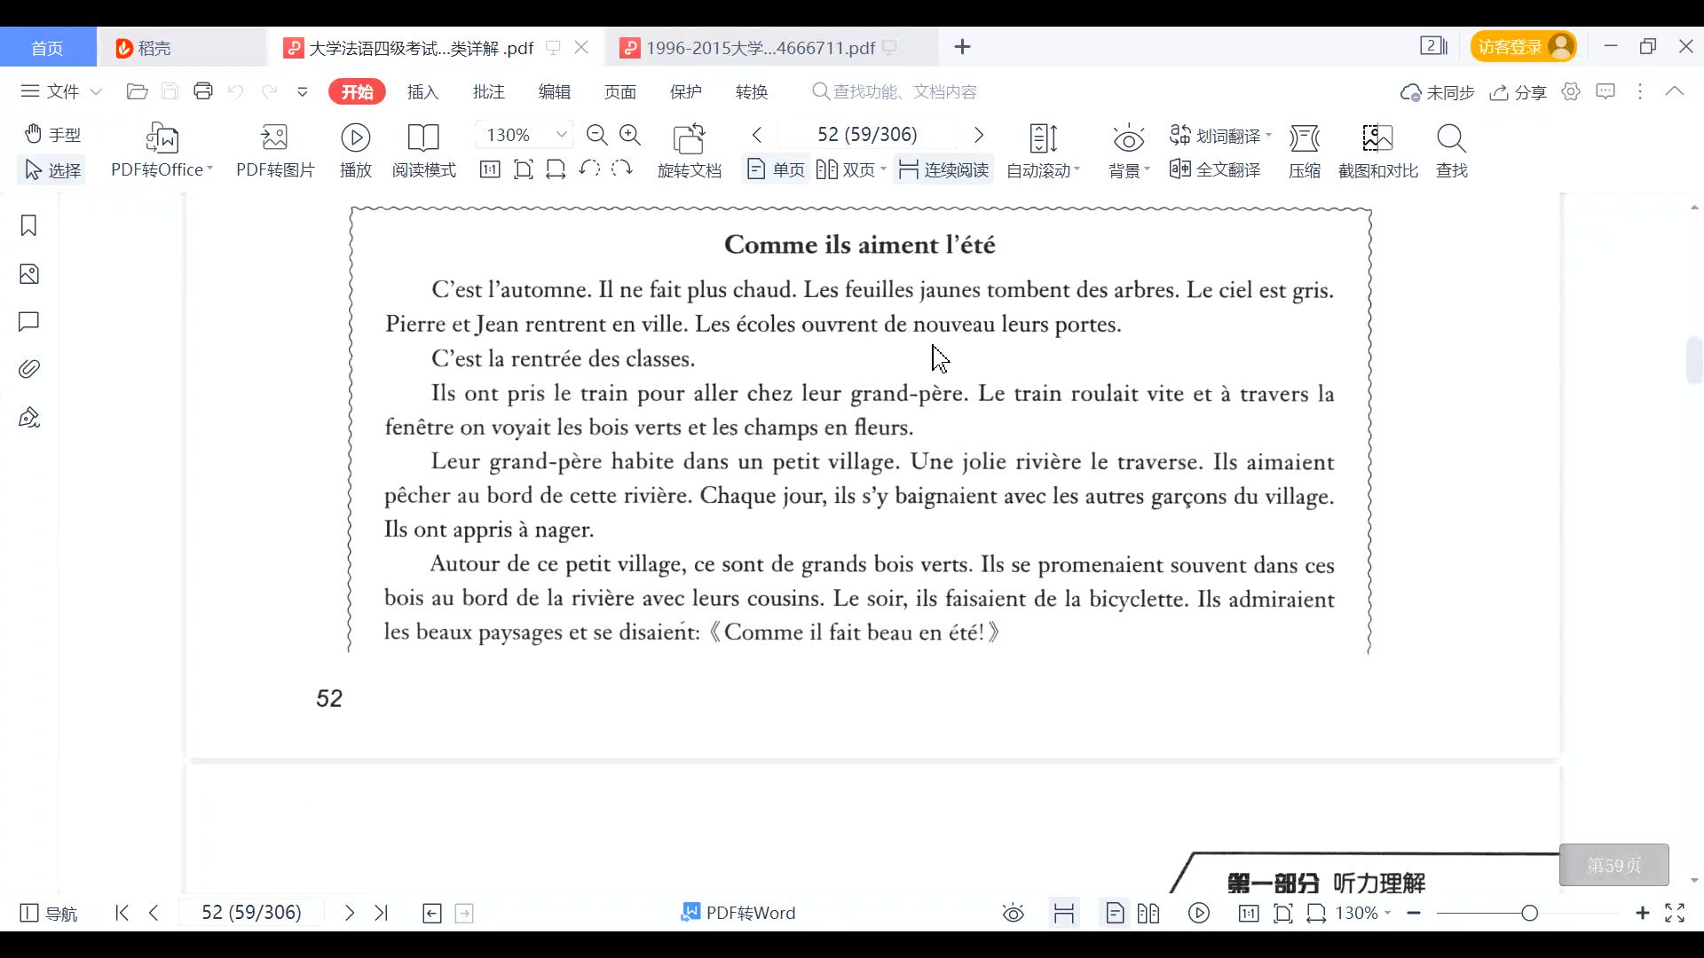Open the Page ribbon tab

click(x=620, y=91)
